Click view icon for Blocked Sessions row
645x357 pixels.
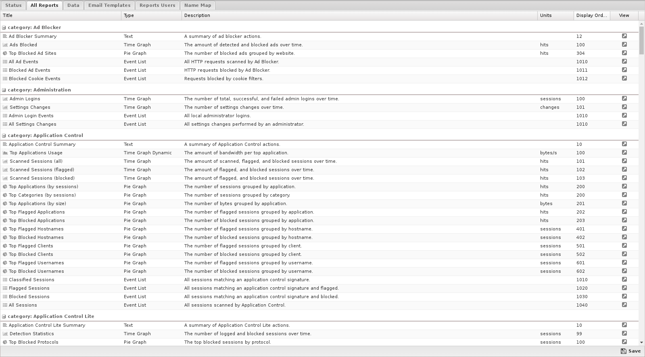coord(624,297)
